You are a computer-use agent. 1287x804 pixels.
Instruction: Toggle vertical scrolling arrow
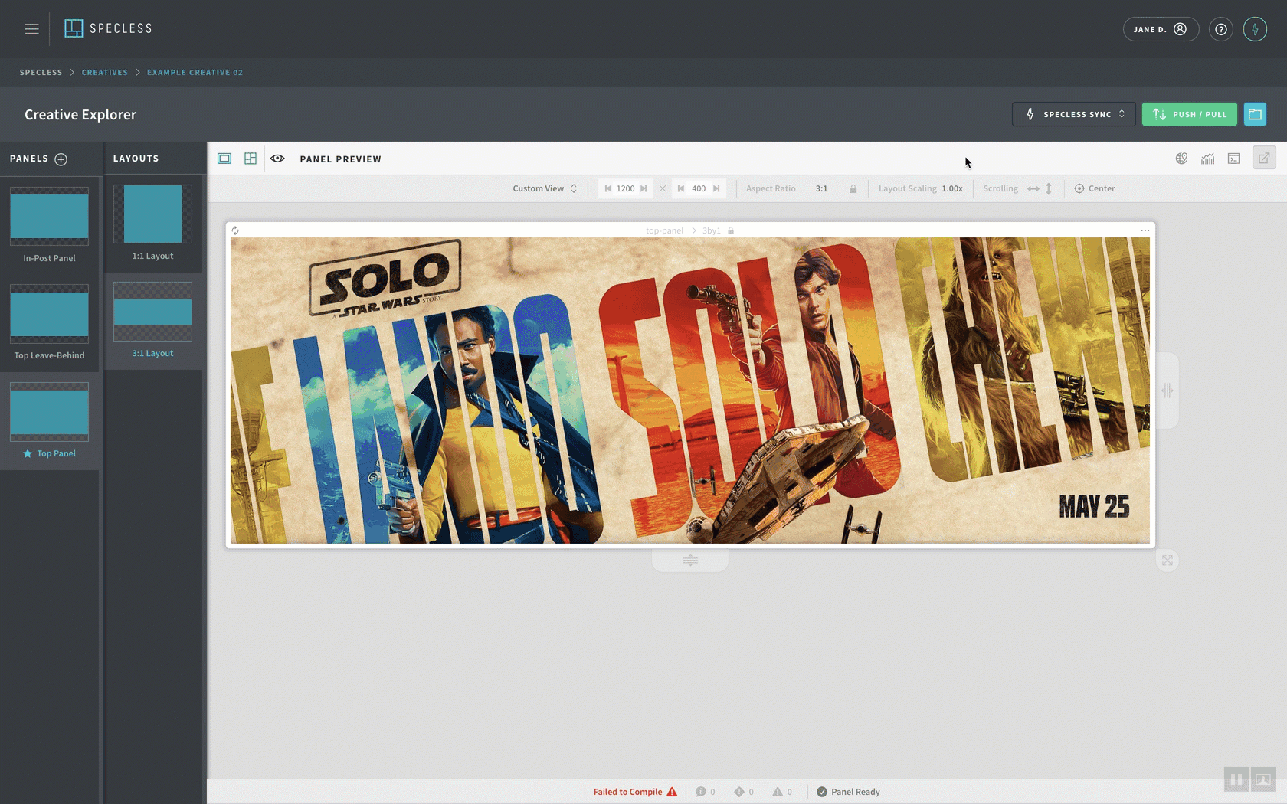pos(1049,188)
